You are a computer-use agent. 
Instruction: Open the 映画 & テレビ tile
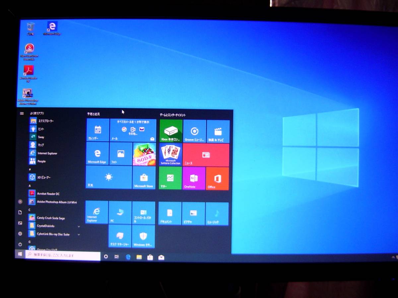click(218, 131)
